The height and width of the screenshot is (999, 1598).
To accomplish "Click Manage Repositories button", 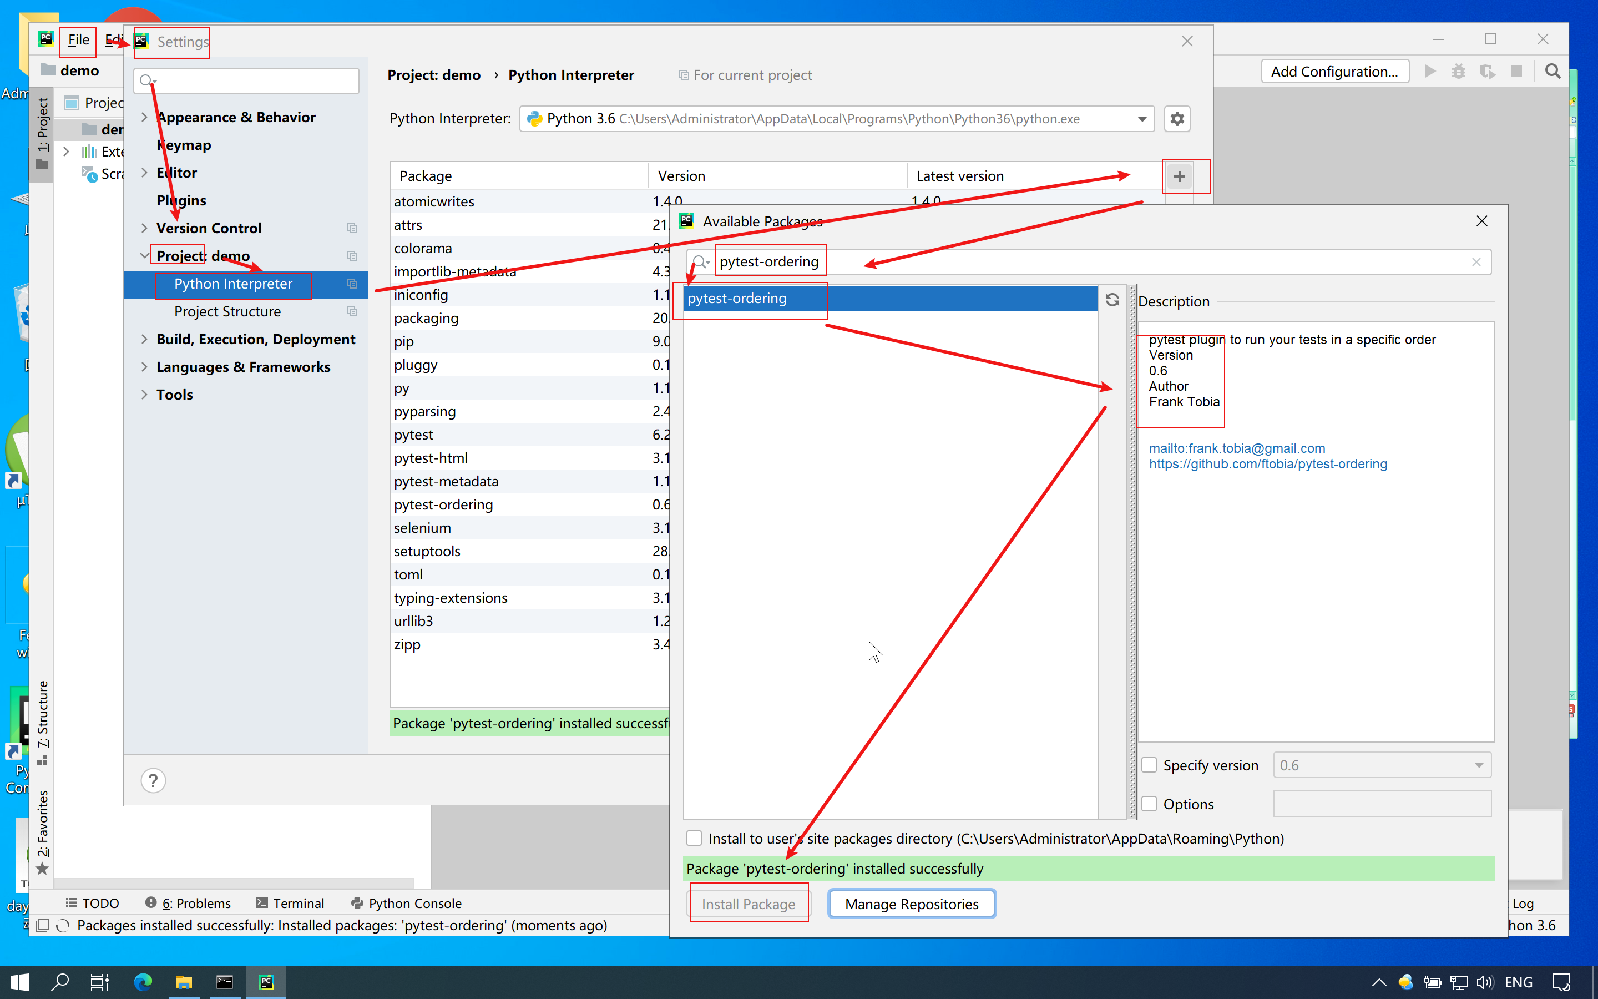I will click(911, 904).
